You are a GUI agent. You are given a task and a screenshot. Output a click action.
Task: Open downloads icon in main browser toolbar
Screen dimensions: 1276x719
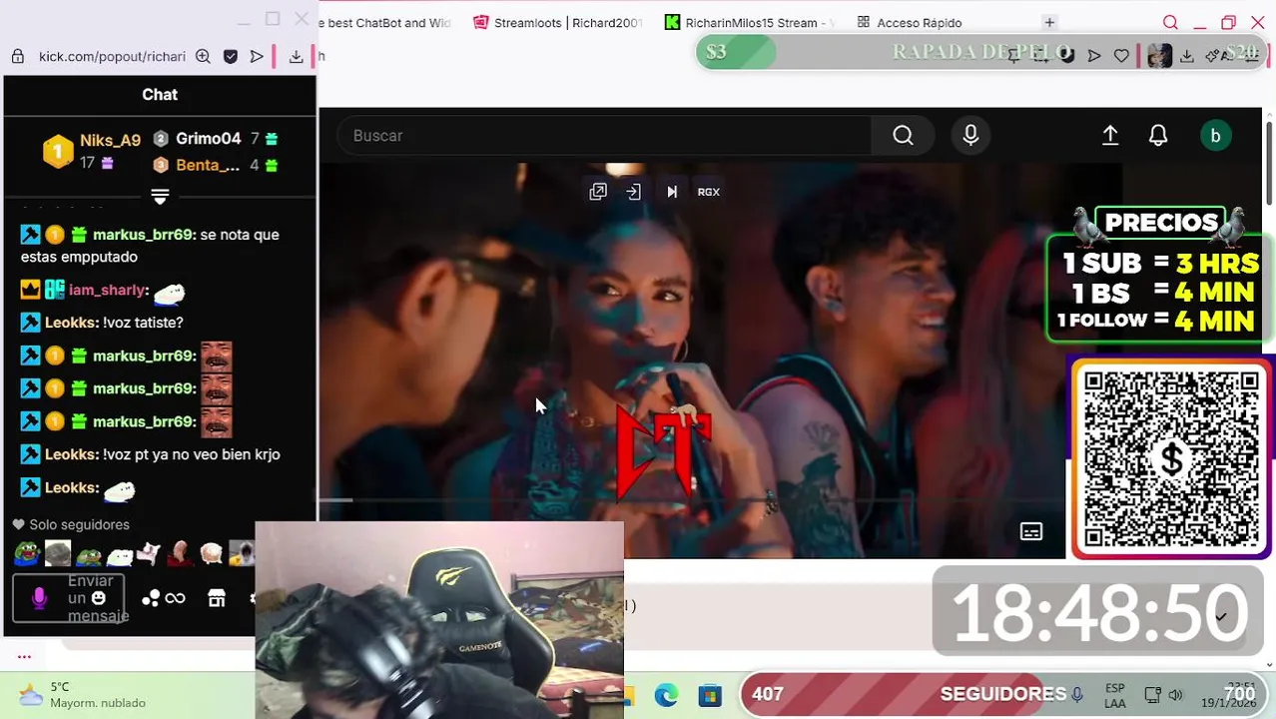click(x=1187, y=56)
